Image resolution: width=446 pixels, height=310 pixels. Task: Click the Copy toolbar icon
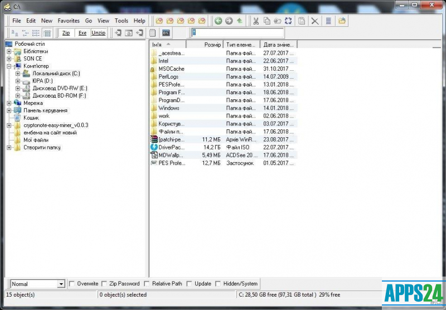click(266, 21)
